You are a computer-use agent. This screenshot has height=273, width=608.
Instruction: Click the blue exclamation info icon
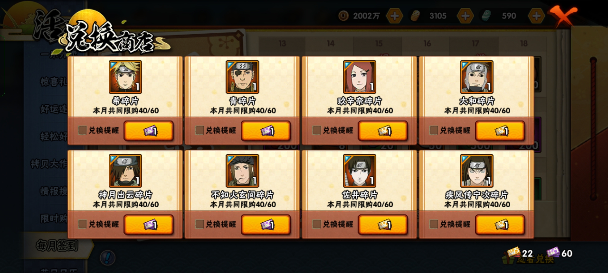tap(108, 258)
